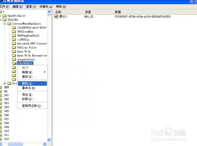Choose 权限(P)... in the context menu
197x146 pixels.
(x=32, y=99)
